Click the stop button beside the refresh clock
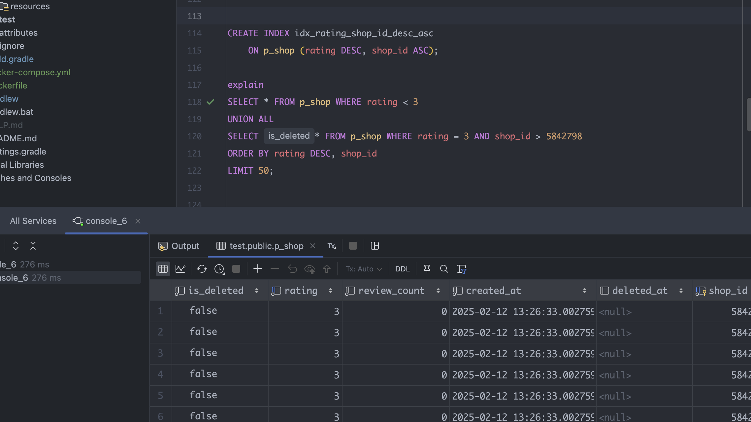The width and height of the screenshot is (751, 422). [x=236, y=269]
